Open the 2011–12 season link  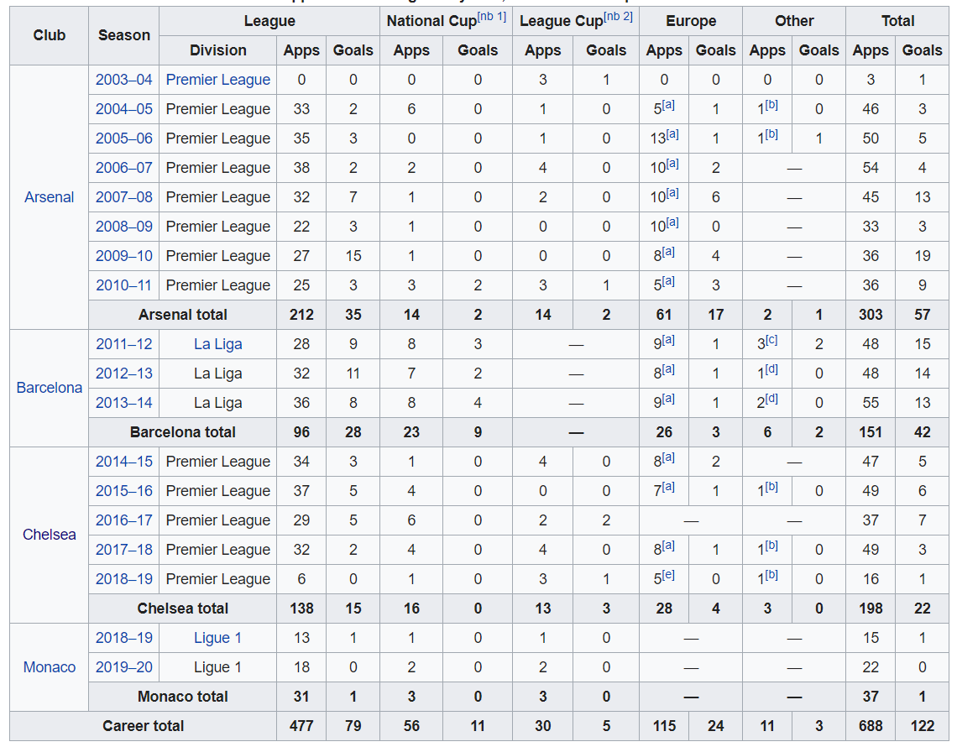coord(124,344)
